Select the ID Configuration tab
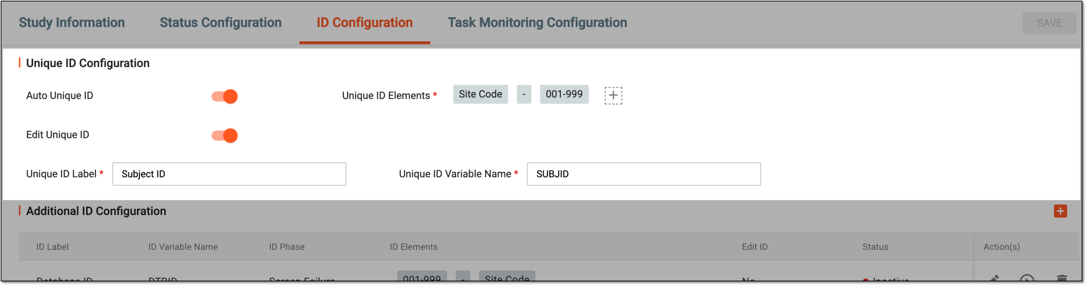Viewport: 1086px width, 285px height. click(x=364, y=23)
